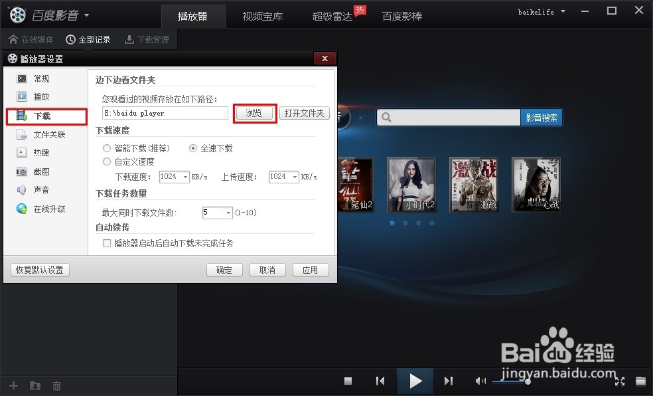Choose 智能下载(推荐) radio option
The height and width of the screenshot is (396, 653).
click(x=107, y=148)
